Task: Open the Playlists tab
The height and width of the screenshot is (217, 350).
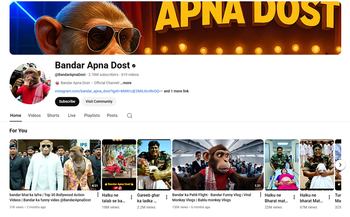Action: (x=92, y=115)
